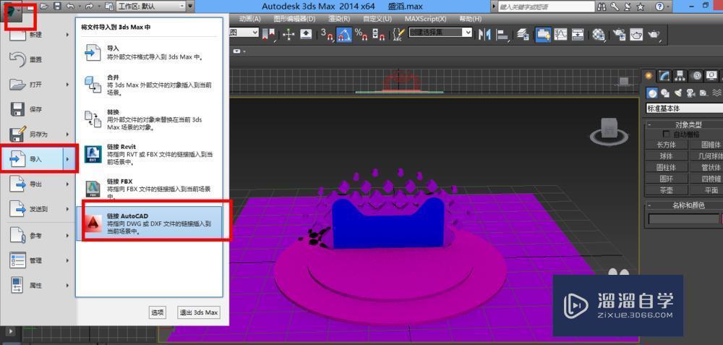Toggle the Angle Snap icon
The image size is (723, 345).
[x=343, y=34]
